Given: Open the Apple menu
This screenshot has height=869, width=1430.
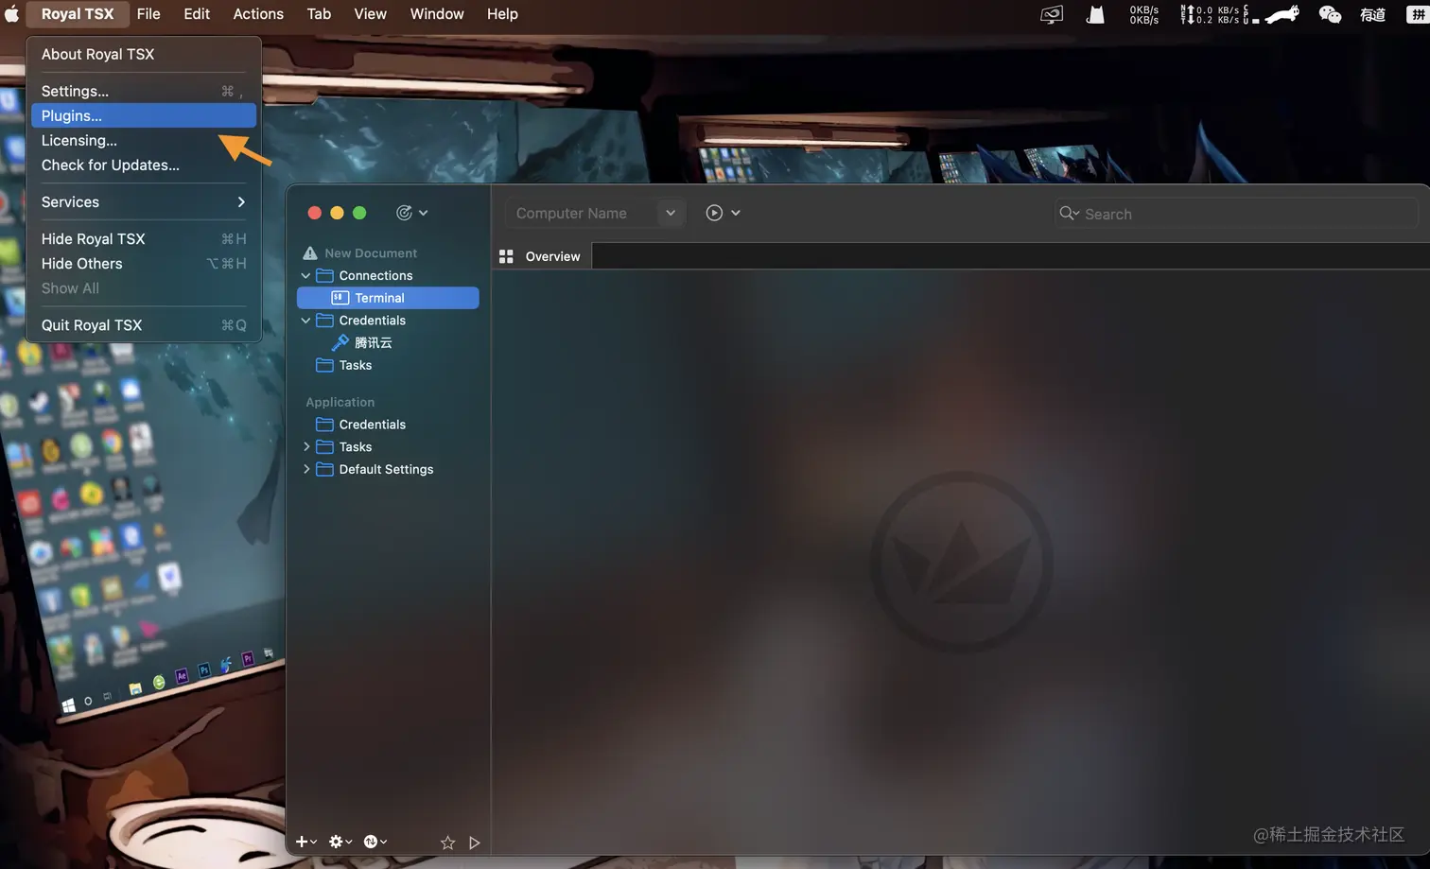Looking at the screenshot, I should pyautogui.click(x=12, y=14).
